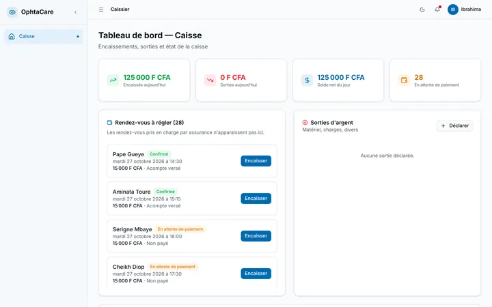Image resolution: width=492 pixels, height=307 pixels.
Task: Click the wallet icon beside Rendez-vous à régler
Action: (109, 123)
